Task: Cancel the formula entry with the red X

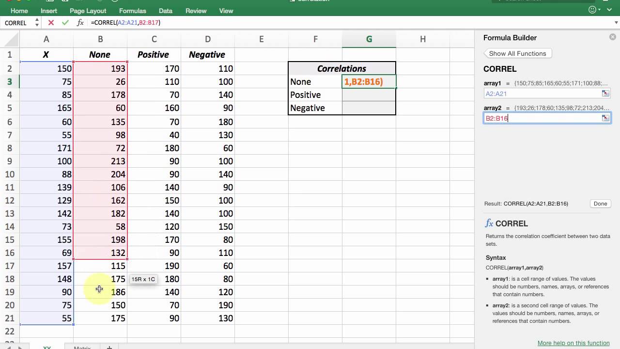Action: pos(51,23)
